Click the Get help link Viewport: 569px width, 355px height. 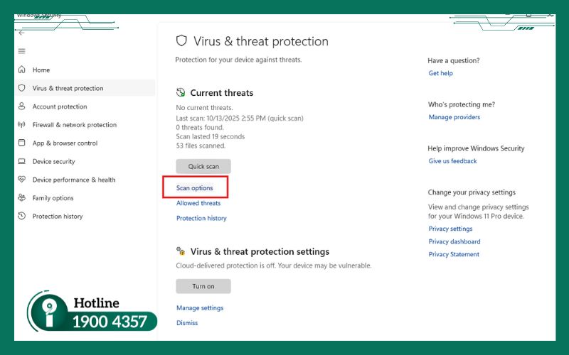pyautogui.click(x=440, y=73)
